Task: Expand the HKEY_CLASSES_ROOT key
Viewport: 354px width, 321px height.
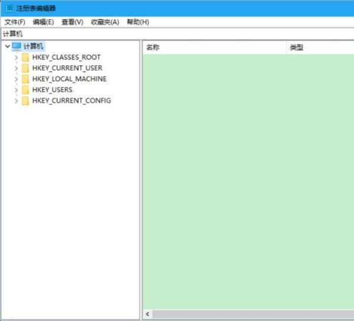Action: (x=16, y=58)
